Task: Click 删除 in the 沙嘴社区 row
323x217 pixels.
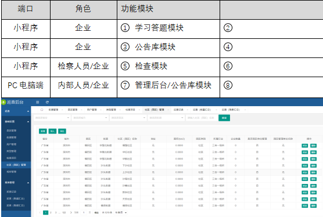Action: (x=313, y=186)
